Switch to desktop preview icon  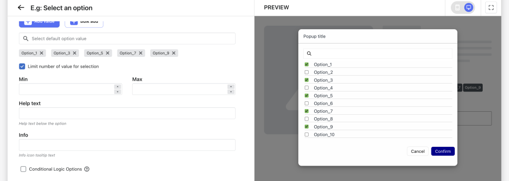(x=468, y=8)
